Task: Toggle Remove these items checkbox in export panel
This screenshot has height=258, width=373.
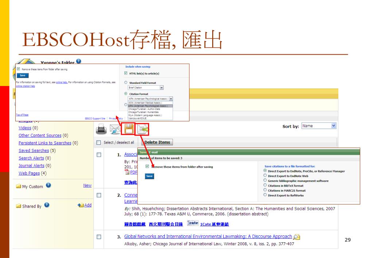Action: pos(147,167)
